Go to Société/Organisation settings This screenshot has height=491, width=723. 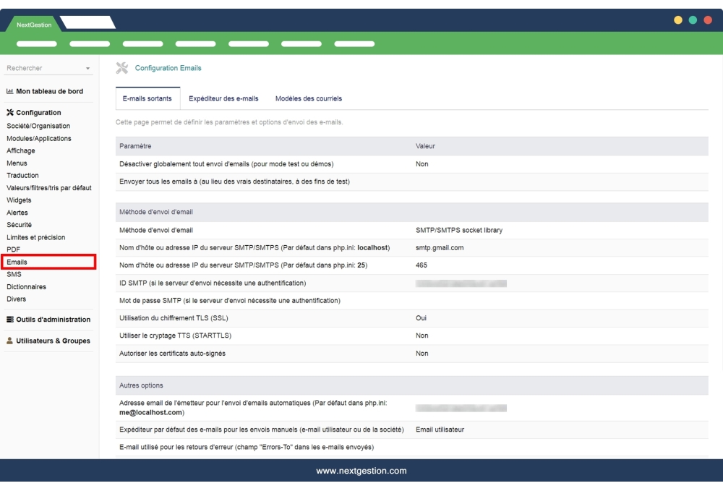click(38, 126)
